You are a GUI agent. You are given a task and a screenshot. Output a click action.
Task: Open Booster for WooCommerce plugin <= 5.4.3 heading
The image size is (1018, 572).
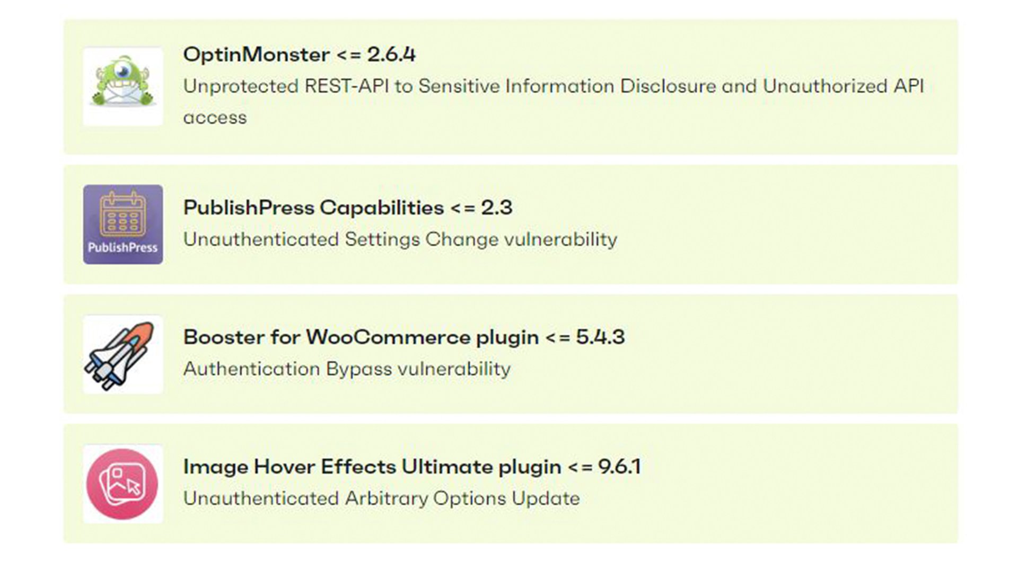tap(404, 337)
